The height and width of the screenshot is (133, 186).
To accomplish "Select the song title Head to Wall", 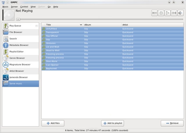I will [x=53, y=51].
